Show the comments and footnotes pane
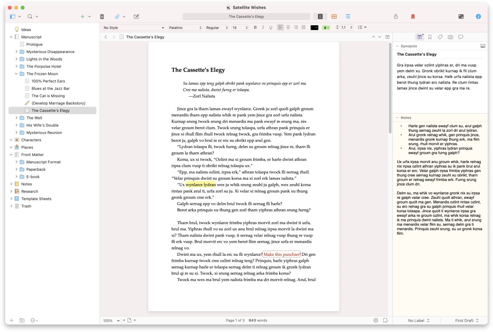Screen dimensions: 493x332 pyautogui.click(x=460, y=37)
